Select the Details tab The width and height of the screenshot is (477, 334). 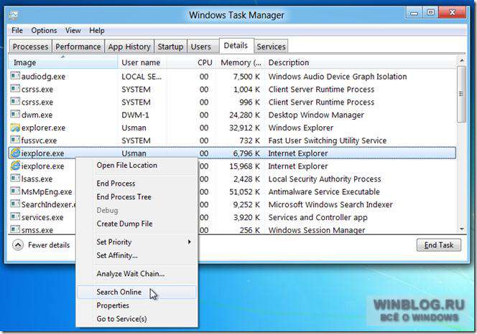[x=236, y=46]
